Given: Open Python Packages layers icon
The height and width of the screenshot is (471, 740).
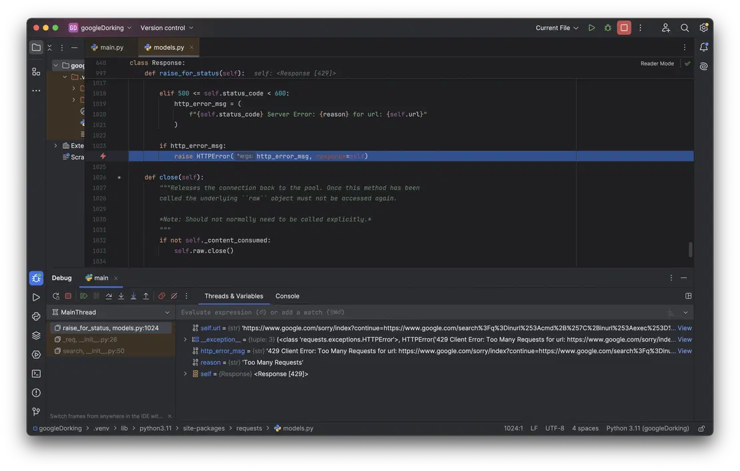Looking at the screenshot, I should 36,336.
